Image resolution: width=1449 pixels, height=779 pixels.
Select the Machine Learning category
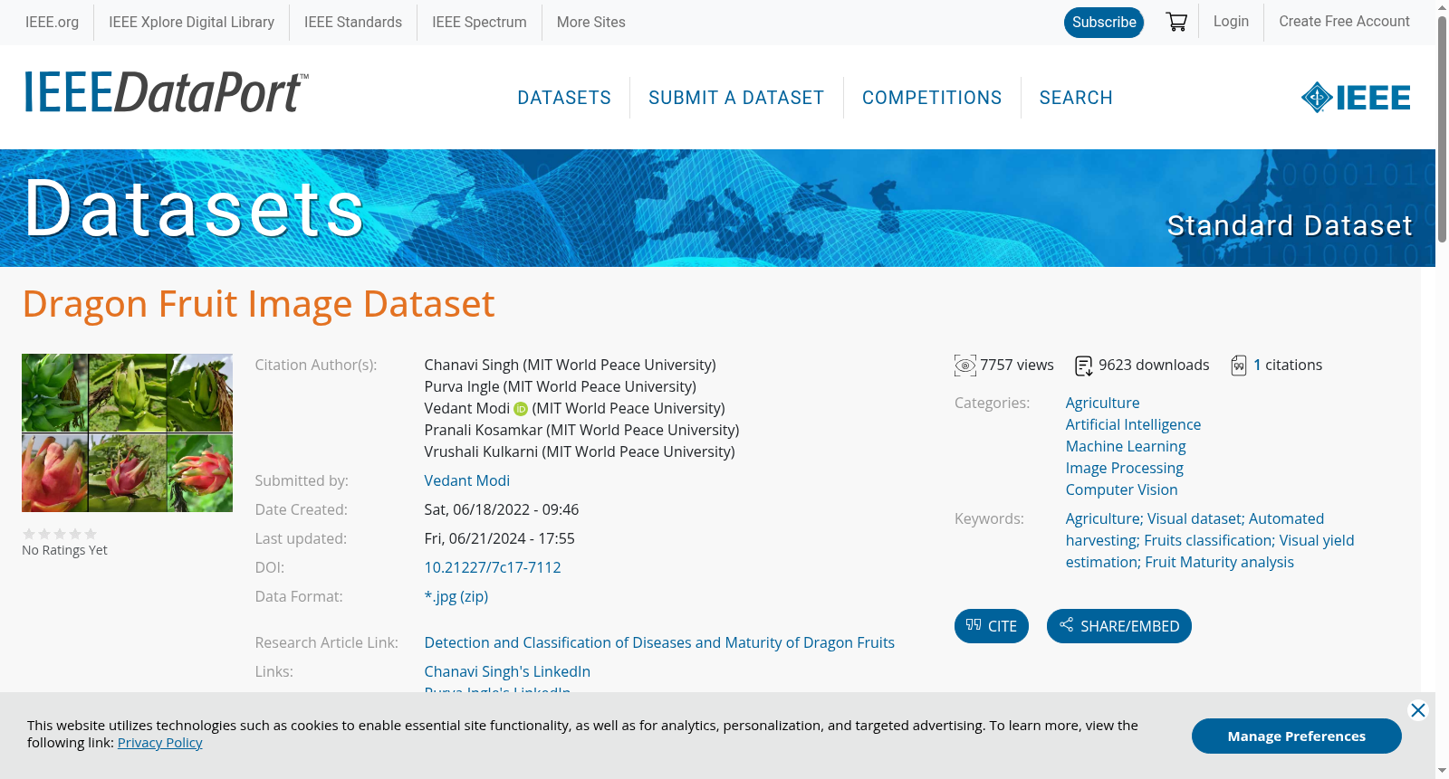pos(1126,447)
